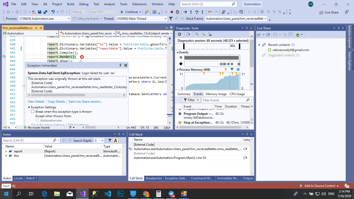Click the Live Share join session icon

pos(268,34)
